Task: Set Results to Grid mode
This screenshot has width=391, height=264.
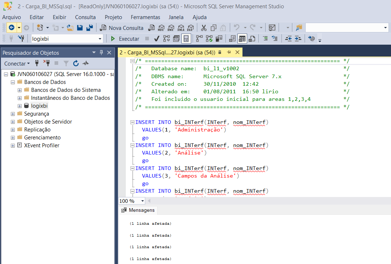Action: point(242,39)
